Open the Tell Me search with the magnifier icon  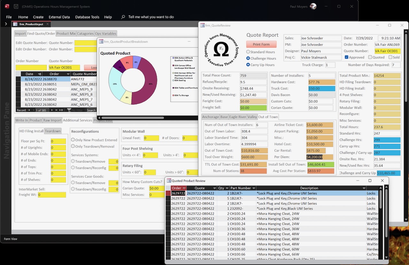point(123,17)
